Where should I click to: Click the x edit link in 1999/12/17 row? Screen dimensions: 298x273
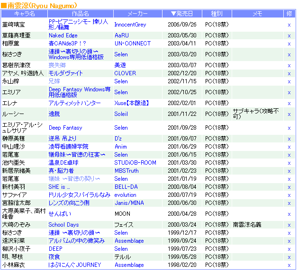289,233
